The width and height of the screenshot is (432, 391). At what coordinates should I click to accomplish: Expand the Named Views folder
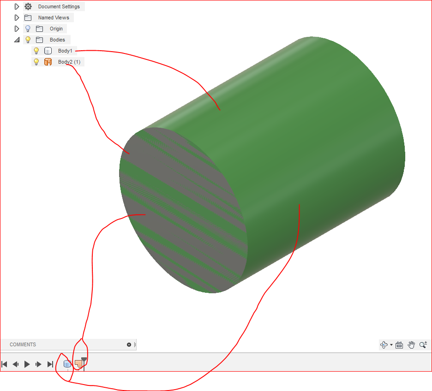pos(17,18)
